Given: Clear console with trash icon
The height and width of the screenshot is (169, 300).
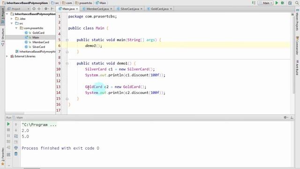Looking at the screenshot, I should 16,154.
